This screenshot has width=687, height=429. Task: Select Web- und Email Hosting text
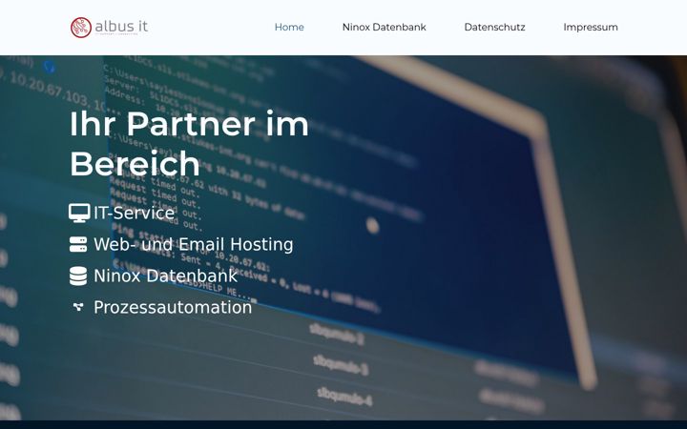coord(193,245)
